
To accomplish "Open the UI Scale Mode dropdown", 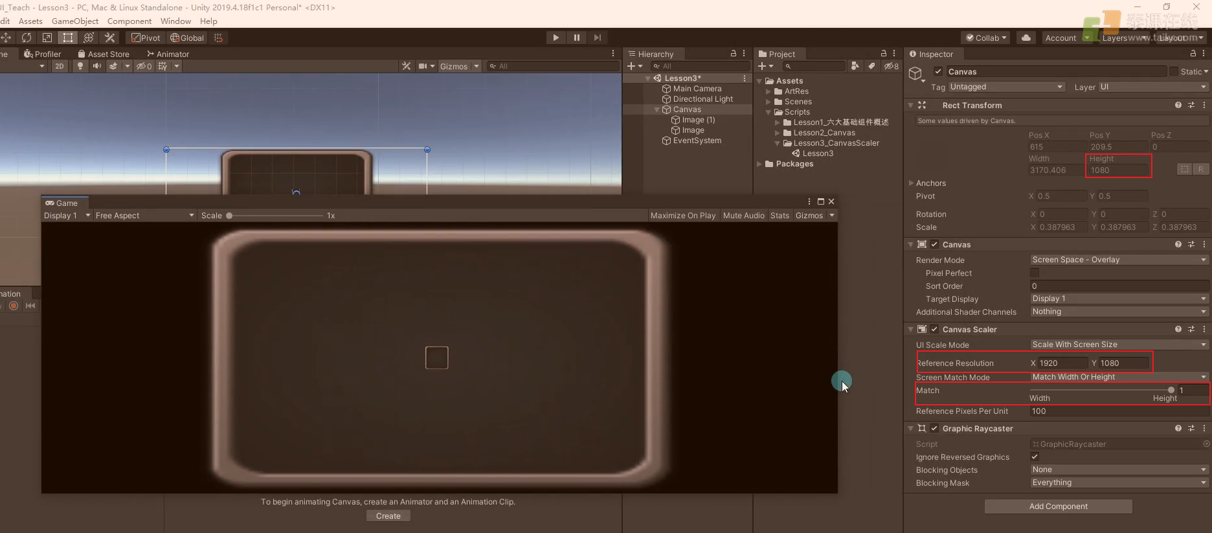I will (x=1119, y=345).
